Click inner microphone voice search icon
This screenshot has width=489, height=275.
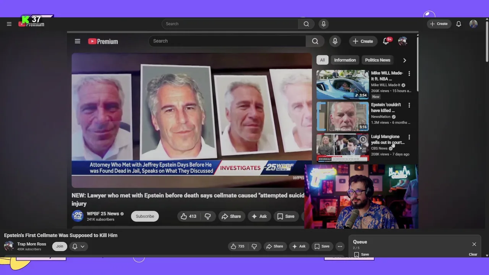335,41
